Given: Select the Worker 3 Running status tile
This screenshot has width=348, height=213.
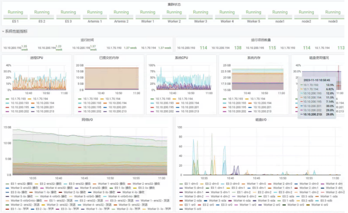Looking at the screenshot, I should (200, 15).
